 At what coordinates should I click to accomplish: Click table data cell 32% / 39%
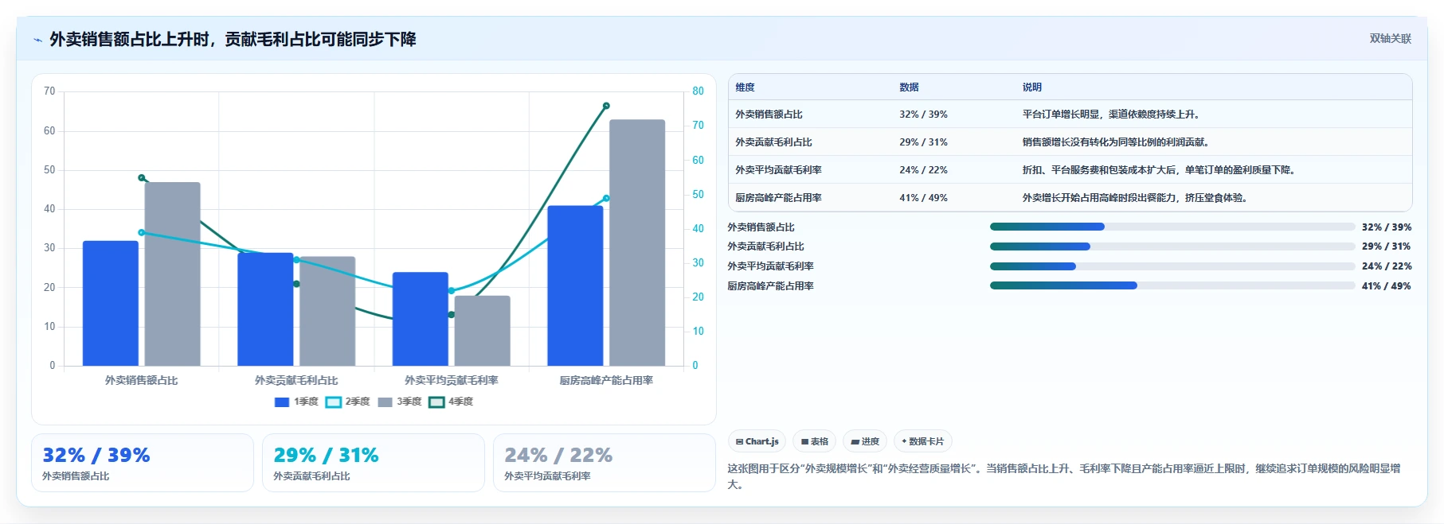point(923,115)
